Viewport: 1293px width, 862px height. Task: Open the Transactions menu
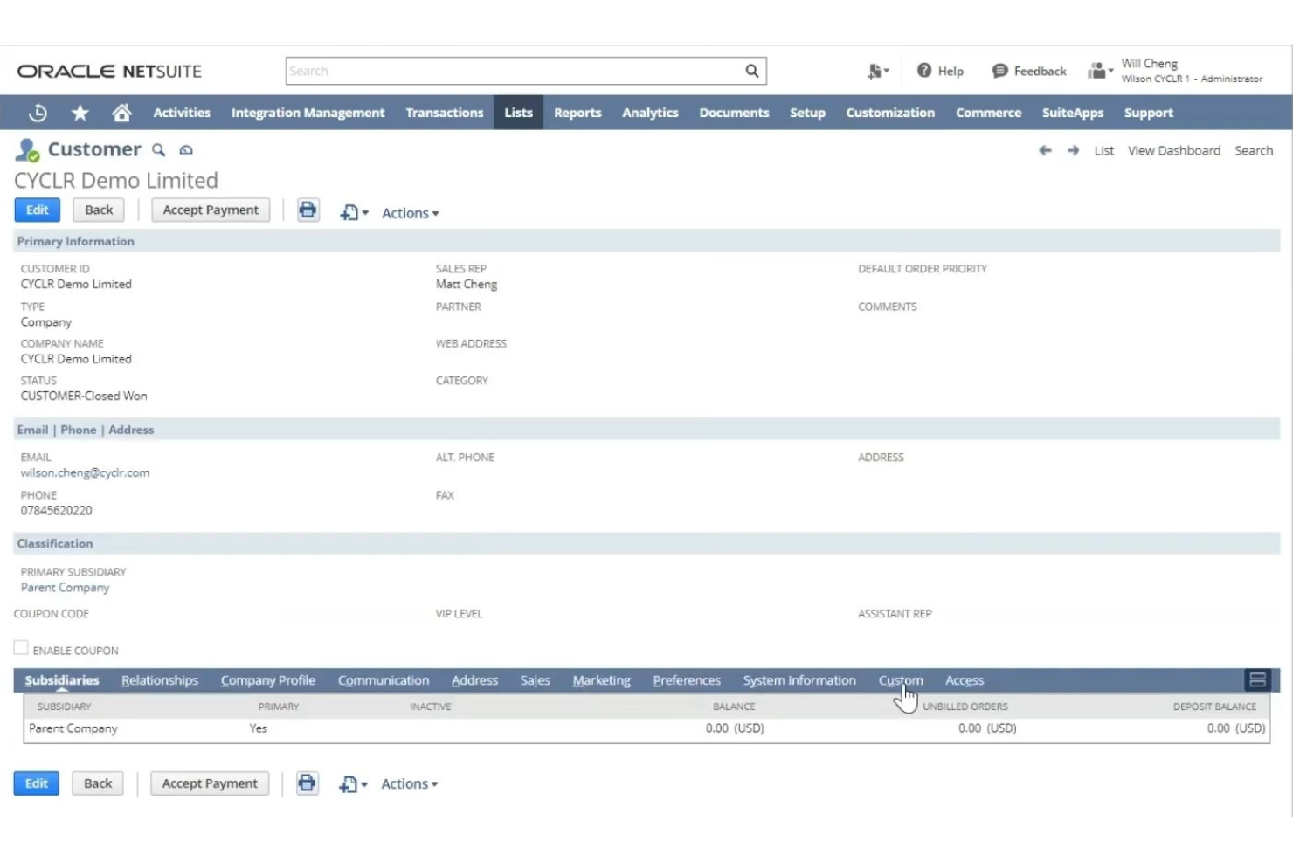(x=444, y=112)
